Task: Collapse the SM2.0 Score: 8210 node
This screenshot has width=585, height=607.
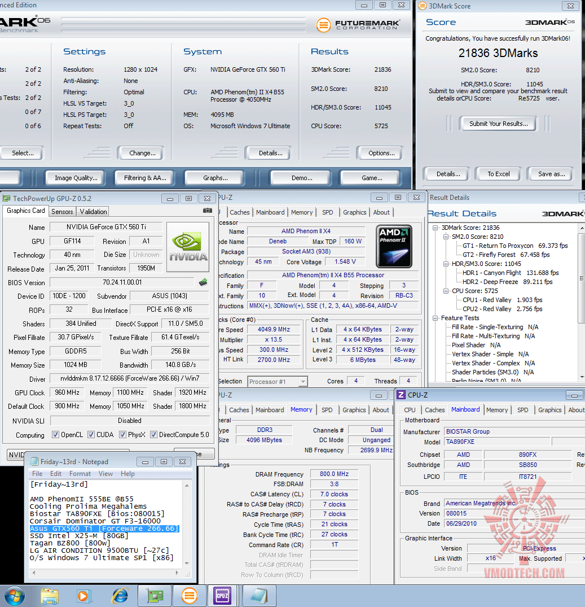Action: click(x=446, y=237)
